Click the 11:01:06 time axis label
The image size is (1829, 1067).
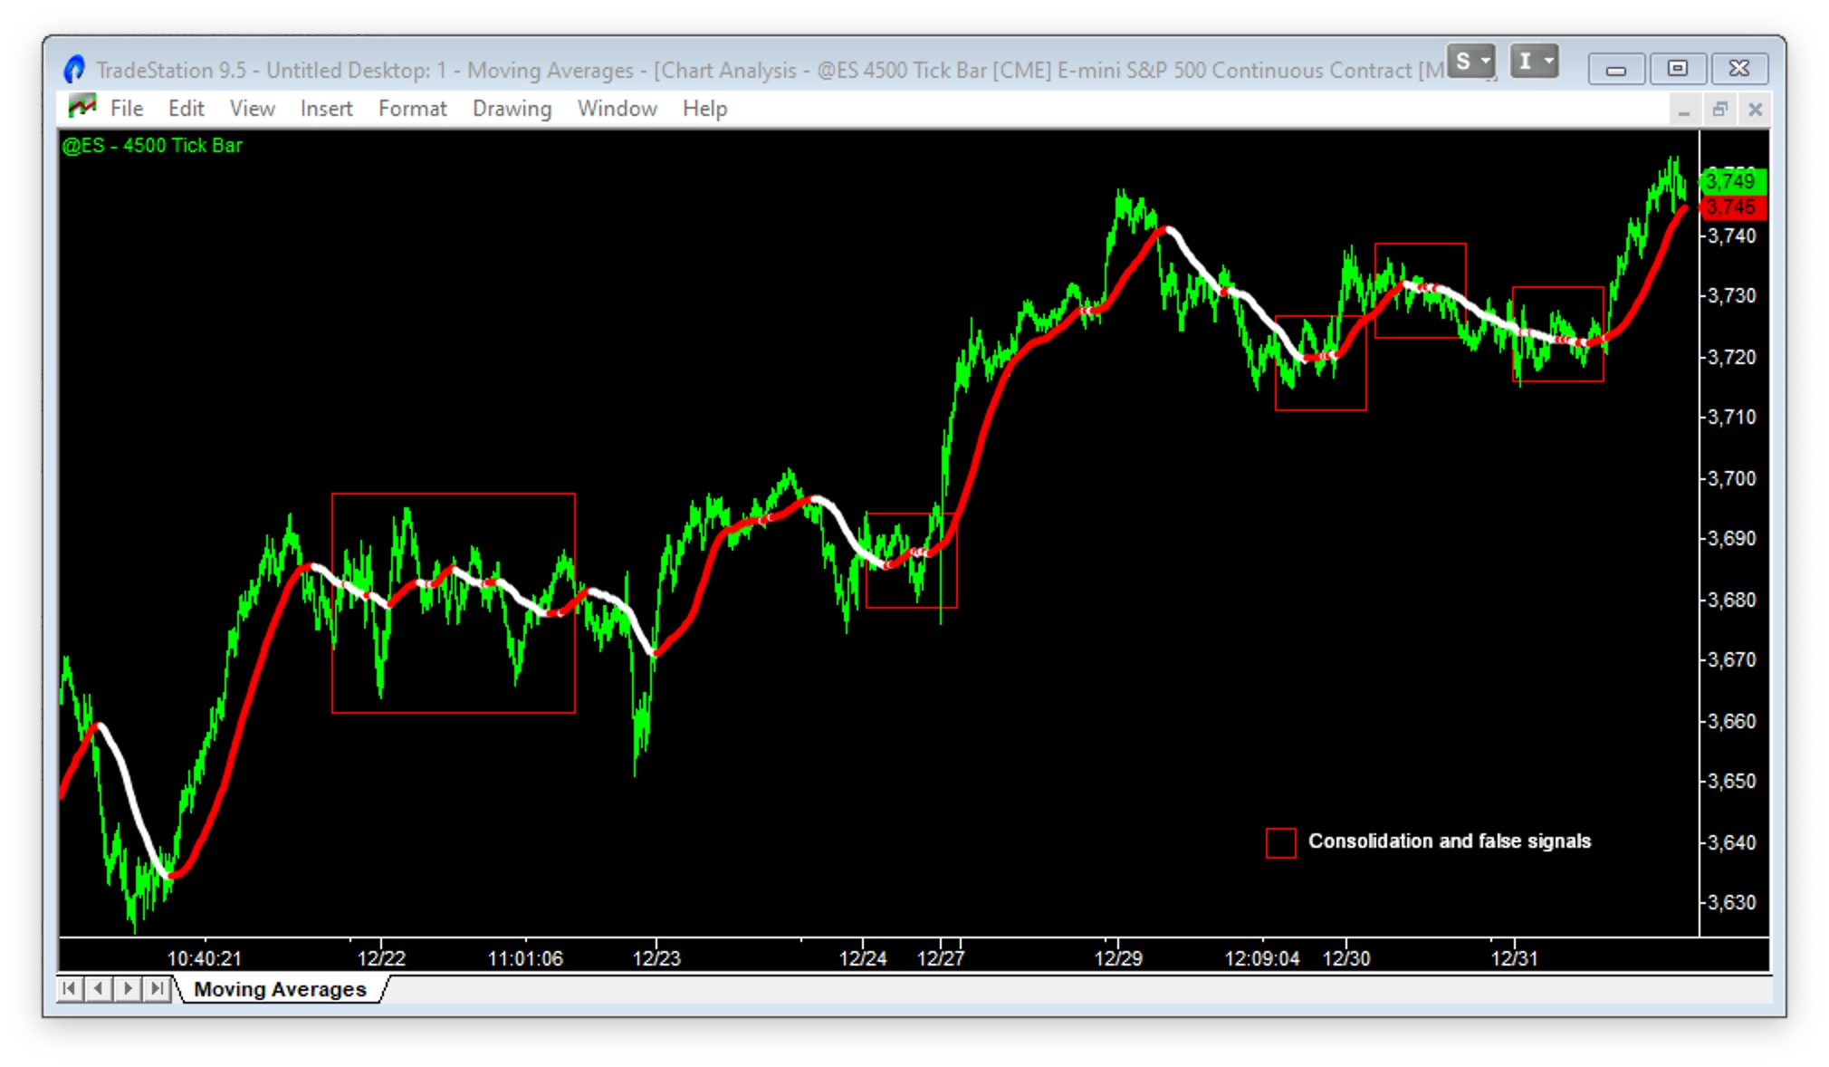(525, 958)
